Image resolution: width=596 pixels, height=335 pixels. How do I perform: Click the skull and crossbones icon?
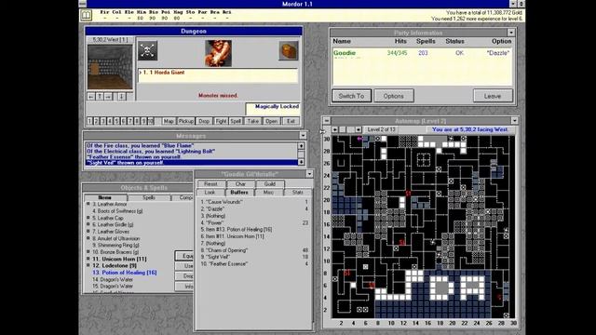pyautogui.click(x=147, y=51)
